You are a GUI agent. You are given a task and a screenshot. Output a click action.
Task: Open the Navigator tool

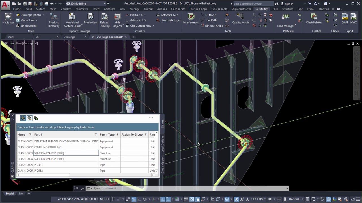(x=8, y=19)
